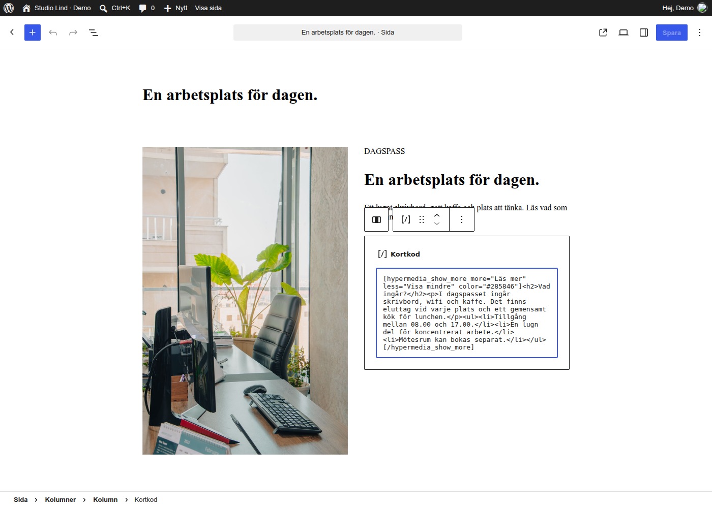This screenshot has height=508, width=712.
Task: Select the heading inside the right column
Action: click(x=452, y=180)
